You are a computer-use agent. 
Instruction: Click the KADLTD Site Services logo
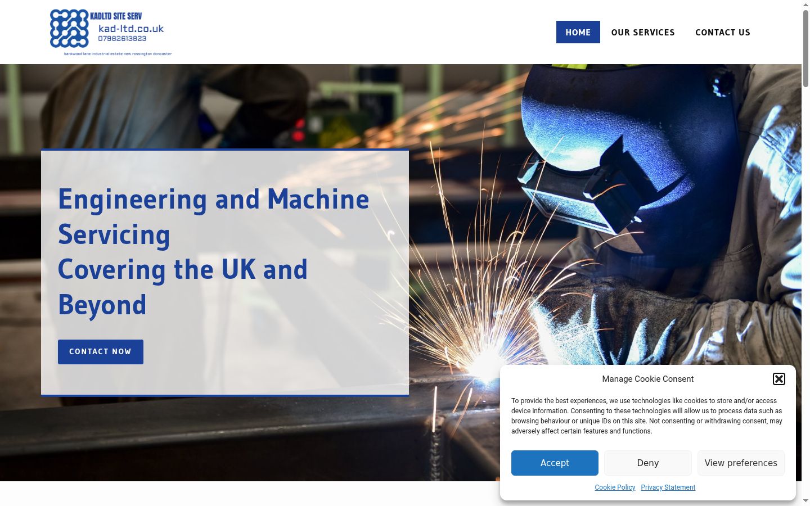[111, 32]
